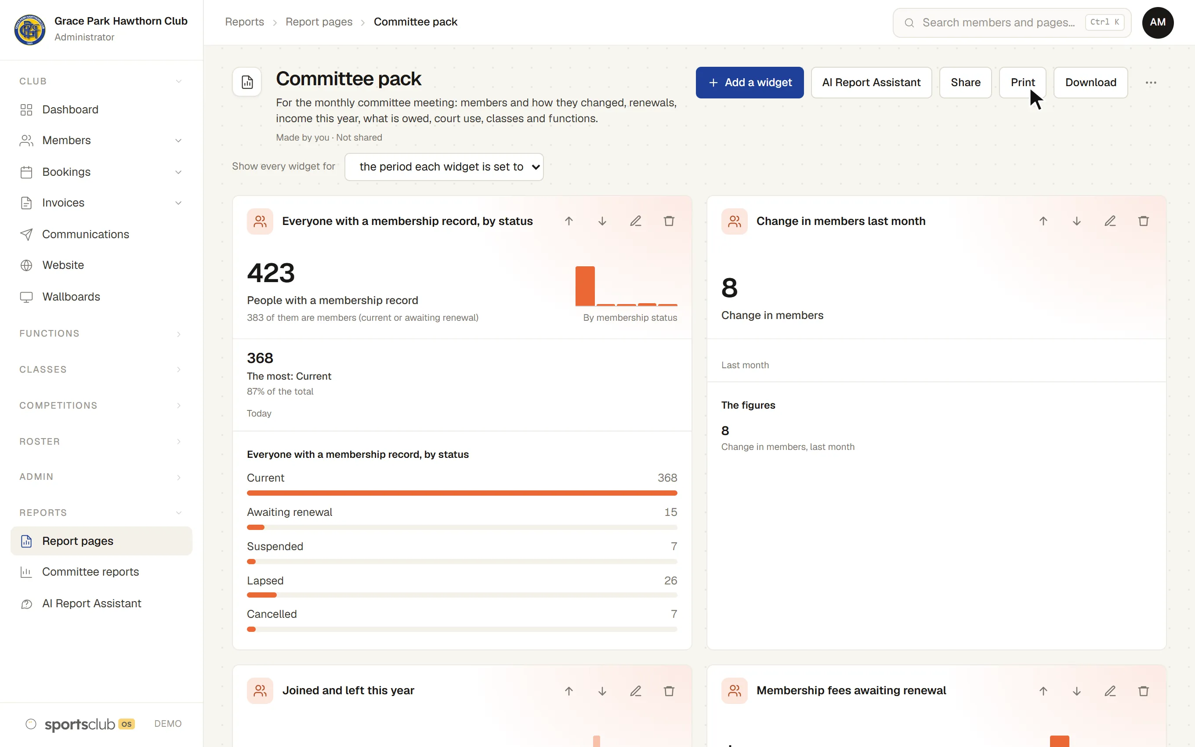1195x747 pixels.
Task: Open Committee reports in the sidebar
Action: (101, 572)
